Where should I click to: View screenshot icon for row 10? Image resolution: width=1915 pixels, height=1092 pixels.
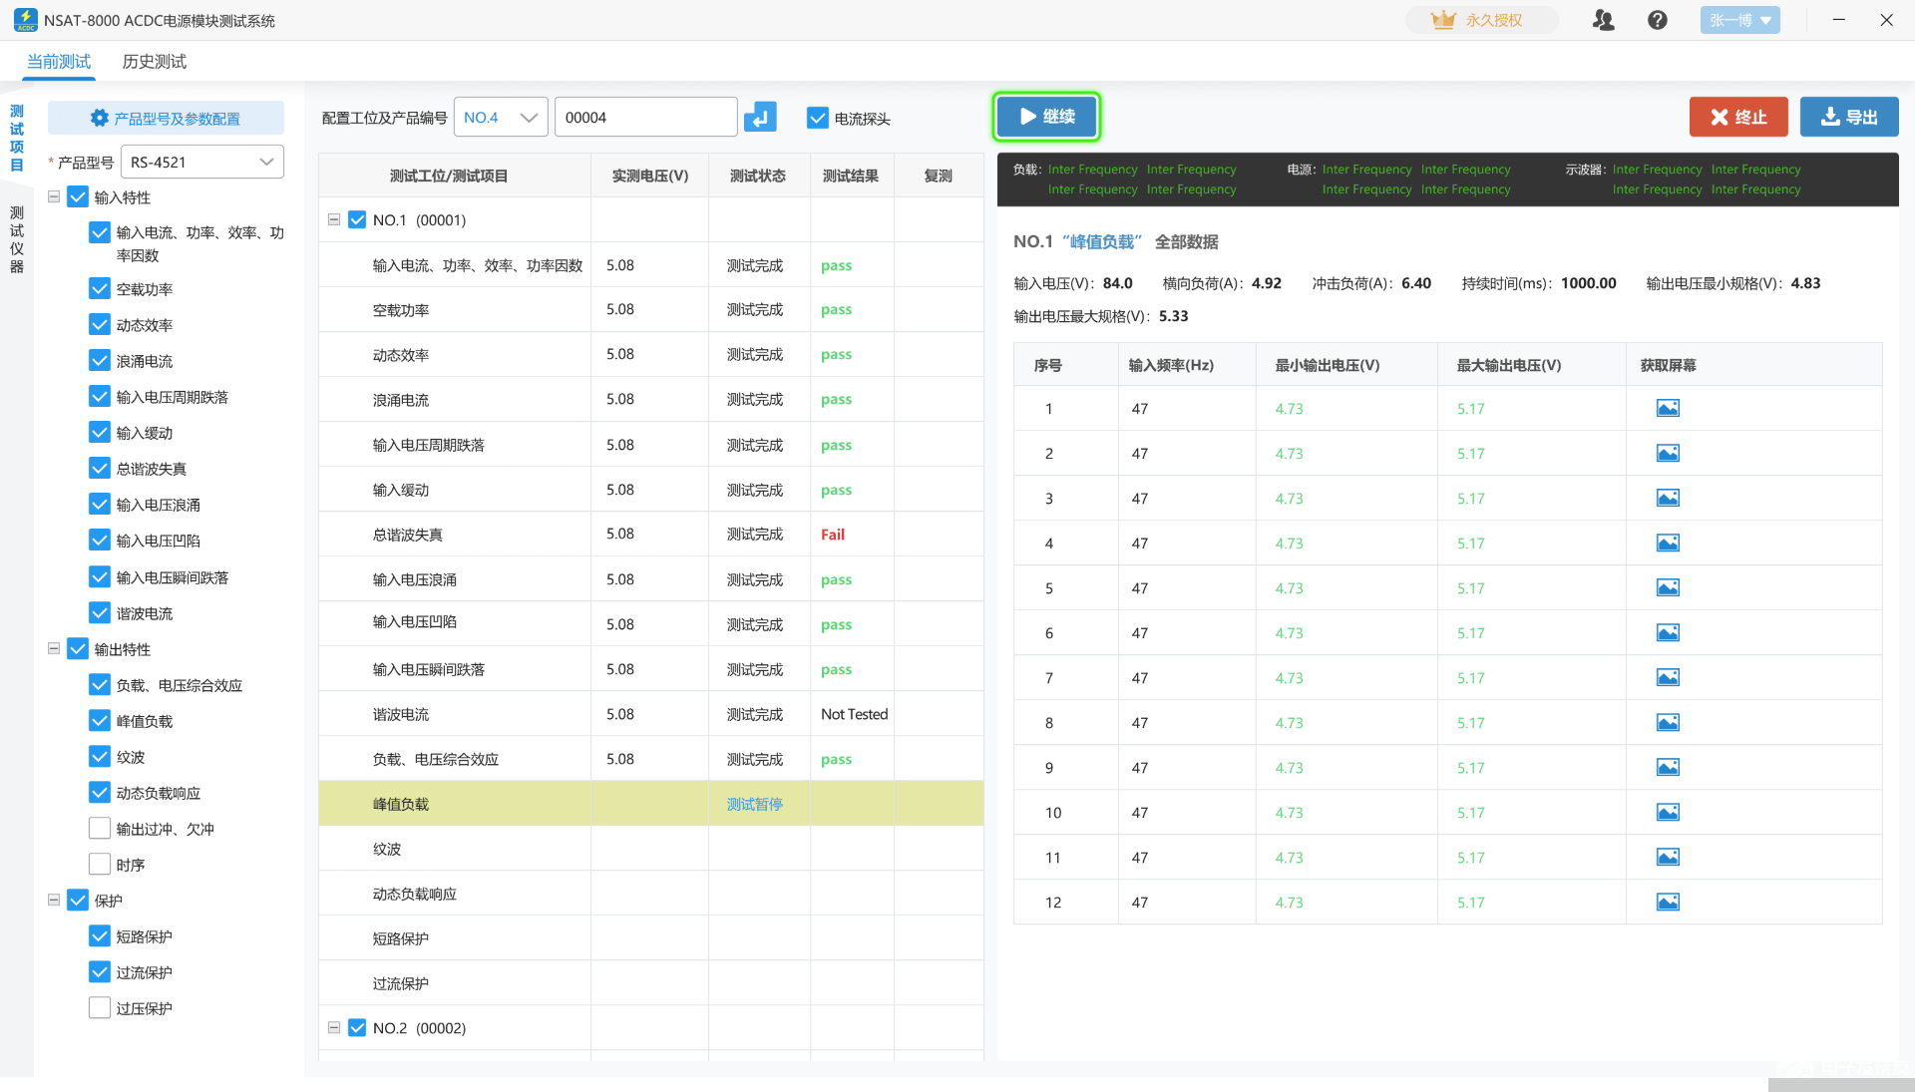pos(1668,812)
